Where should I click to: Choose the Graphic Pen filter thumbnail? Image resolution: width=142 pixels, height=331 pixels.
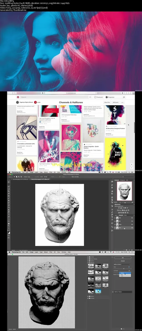click(x=105, y=272)
